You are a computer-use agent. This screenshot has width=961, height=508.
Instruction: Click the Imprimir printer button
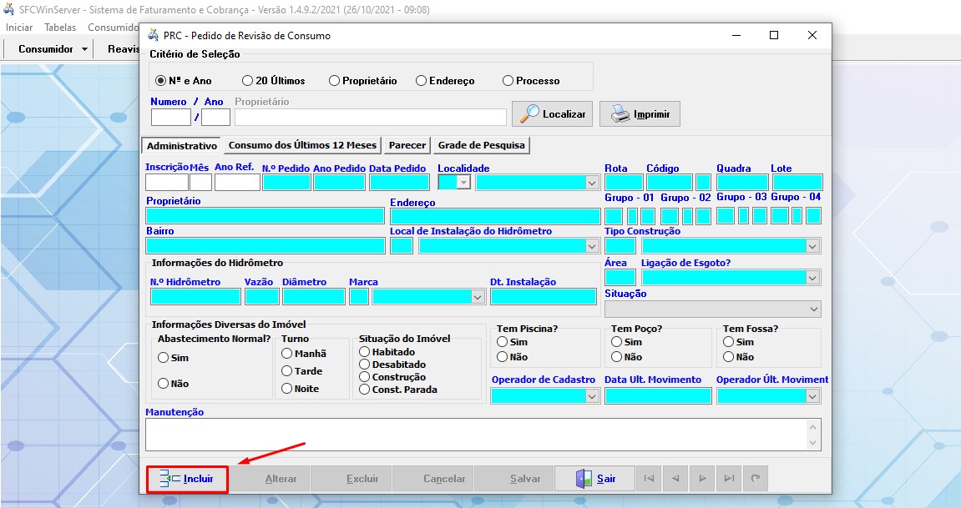click(x=640, y=114)
